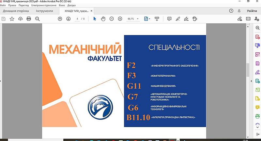This screenshot has height=141, width=261.
Task: Go to next page arrow
Action: (69, 19)
